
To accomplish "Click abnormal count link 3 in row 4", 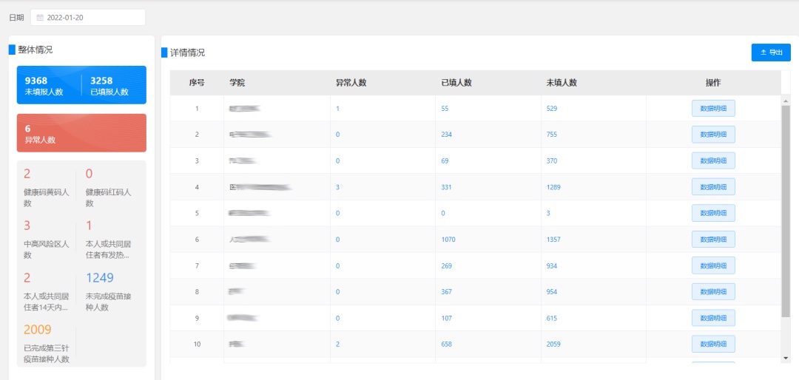I will pyautogui.click(x=337, y=187).
